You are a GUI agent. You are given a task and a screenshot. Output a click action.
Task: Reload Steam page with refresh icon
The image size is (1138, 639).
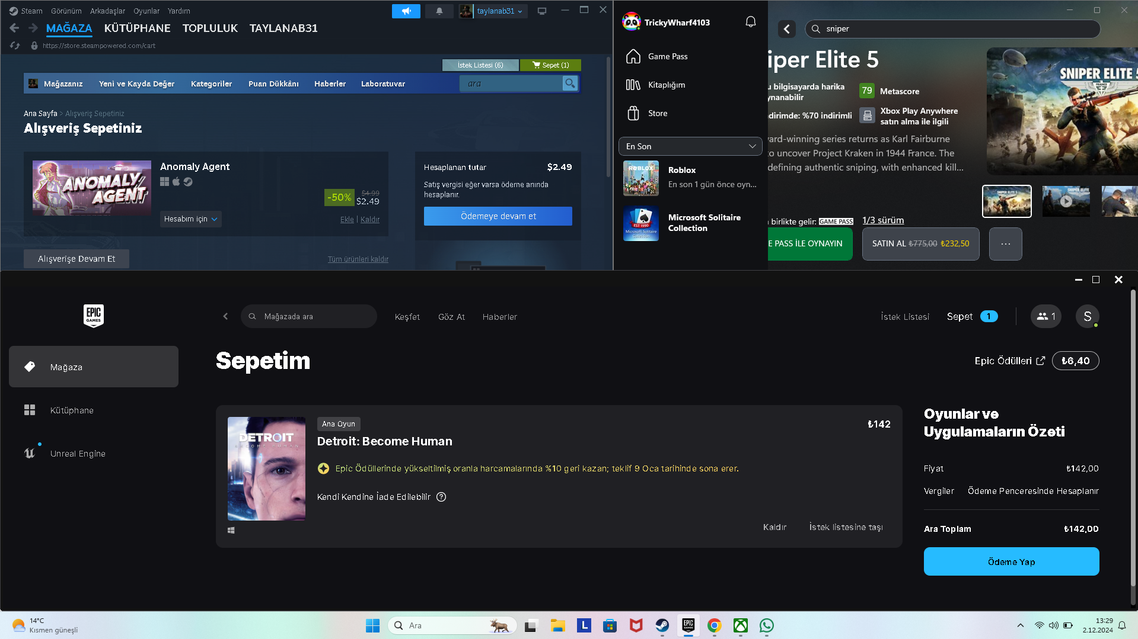pyautogui.click(x=15, y=46)
